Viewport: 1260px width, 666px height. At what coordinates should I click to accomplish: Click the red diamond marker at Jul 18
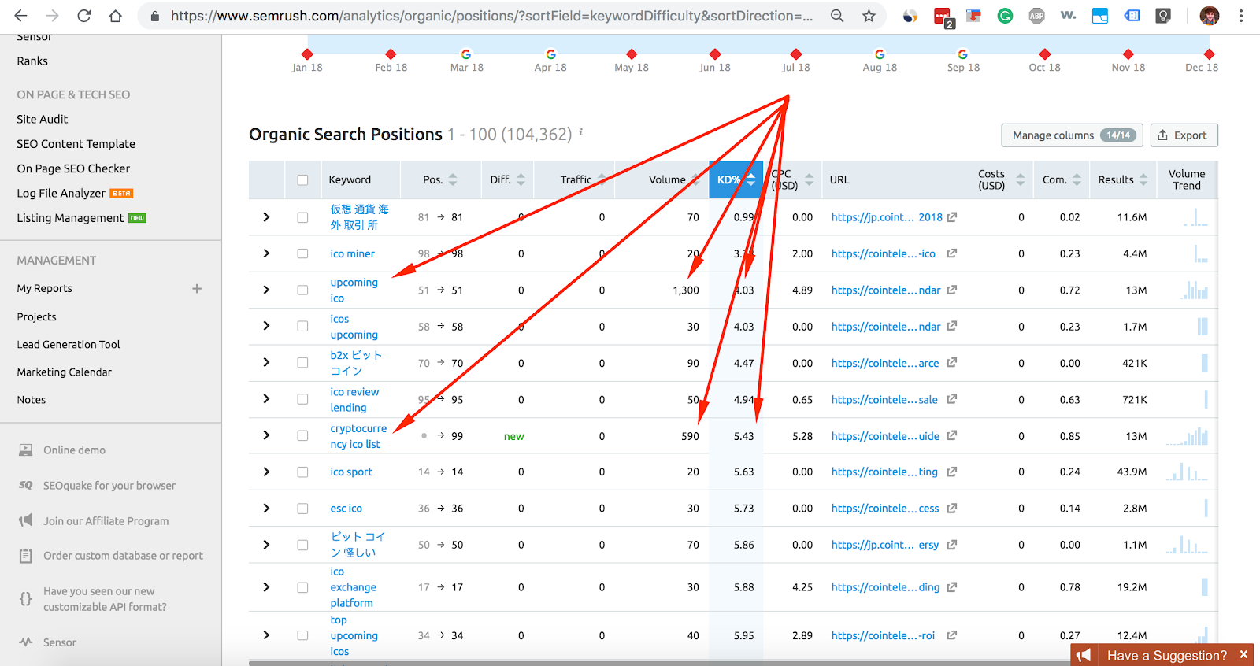pos(796,54)
